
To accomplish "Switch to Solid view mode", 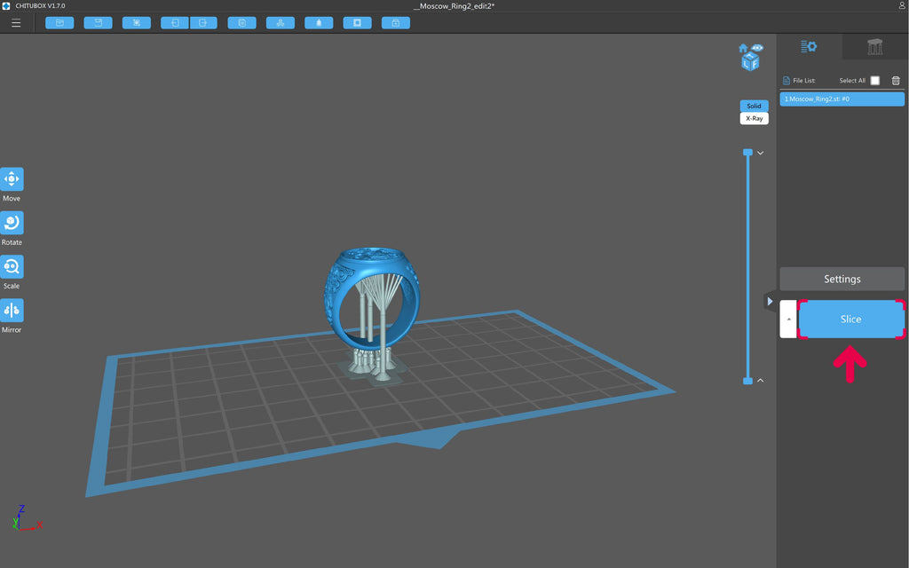I will (755, 106).
